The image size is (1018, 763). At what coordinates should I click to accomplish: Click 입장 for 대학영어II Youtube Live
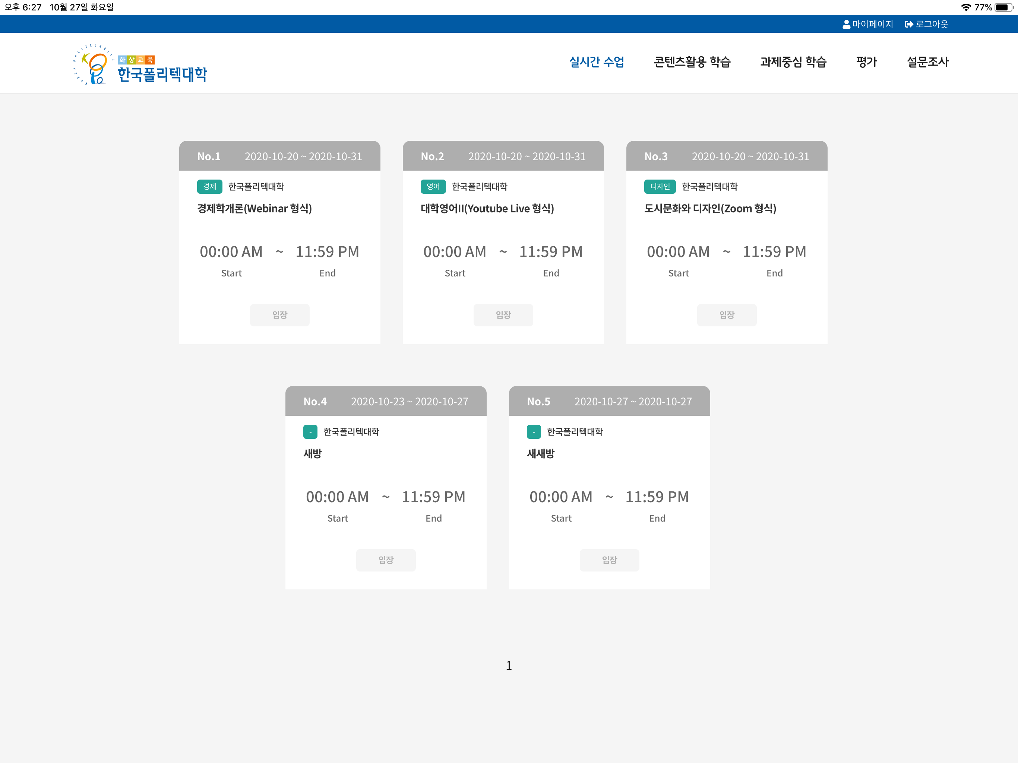[x=503, y=315]
